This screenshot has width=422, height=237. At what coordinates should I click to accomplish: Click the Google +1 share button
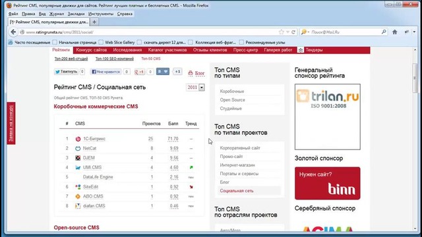point(139,72)
